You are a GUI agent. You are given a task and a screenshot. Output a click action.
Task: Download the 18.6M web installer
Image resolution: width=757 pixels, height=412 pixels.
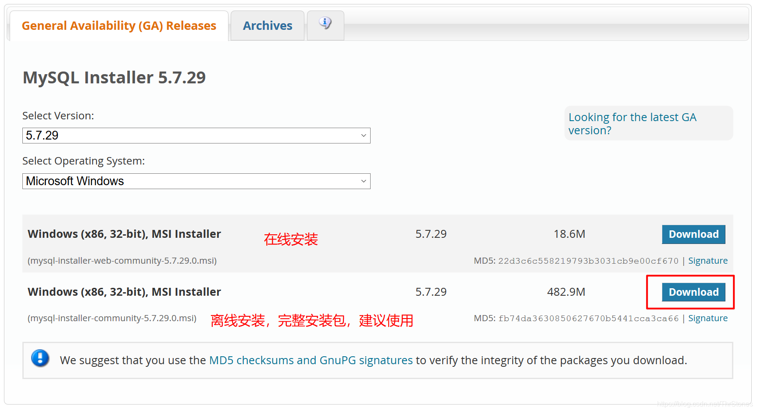(693, 234)
